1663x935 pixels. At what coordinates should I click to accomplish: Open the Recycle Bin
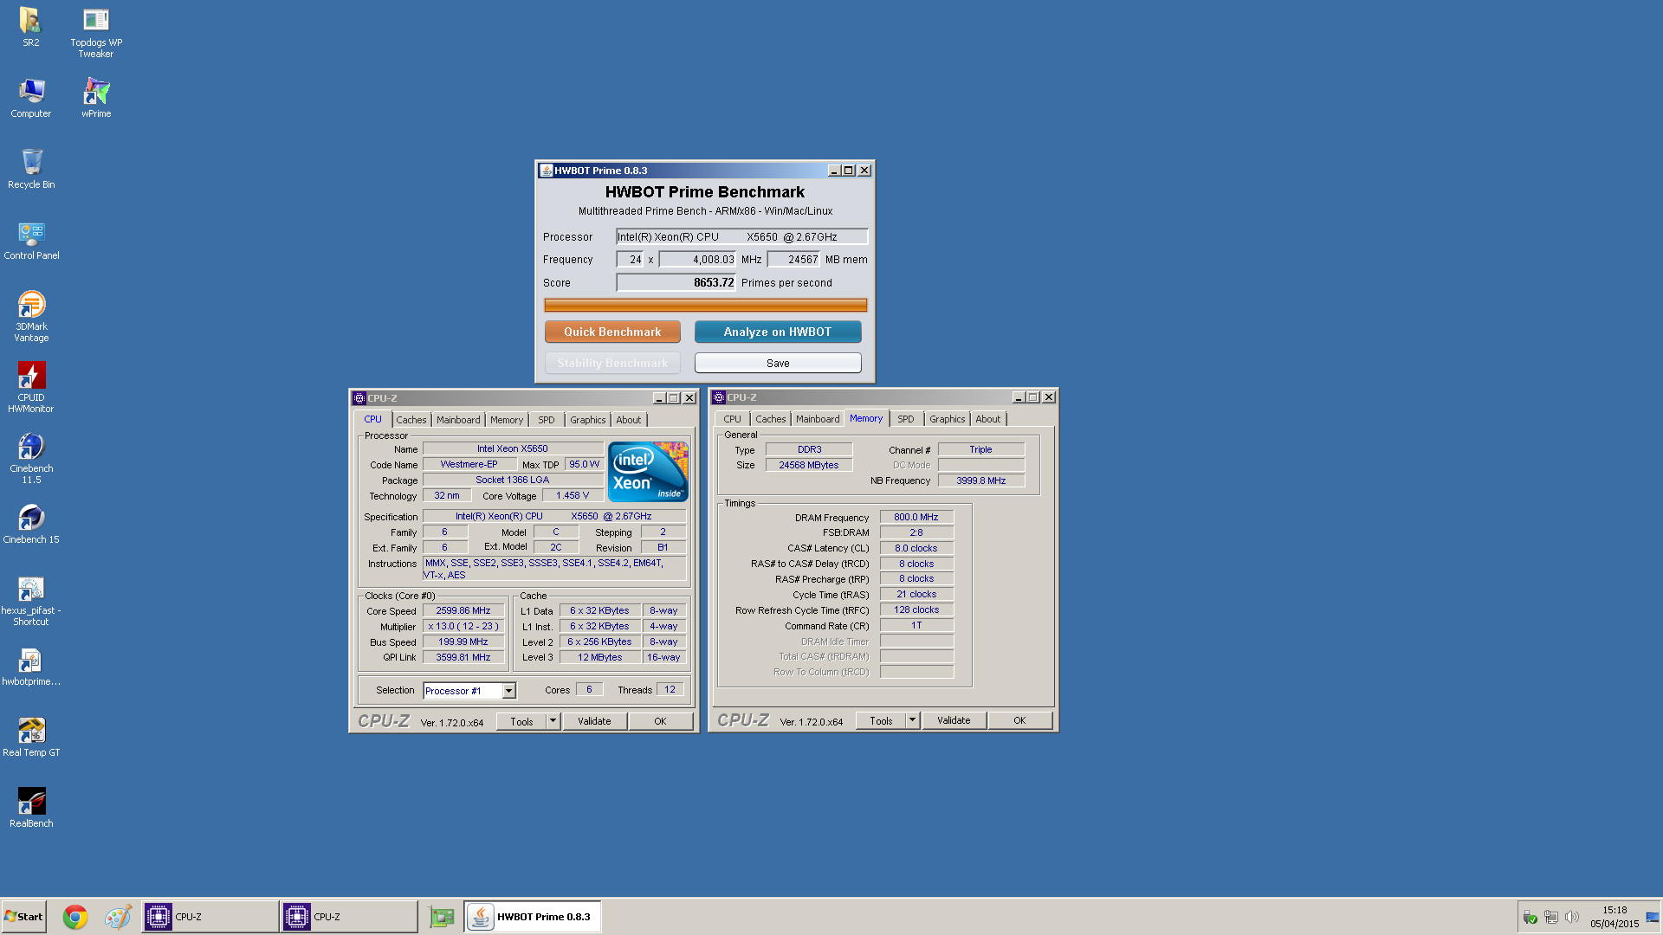[x=31, y=169]
